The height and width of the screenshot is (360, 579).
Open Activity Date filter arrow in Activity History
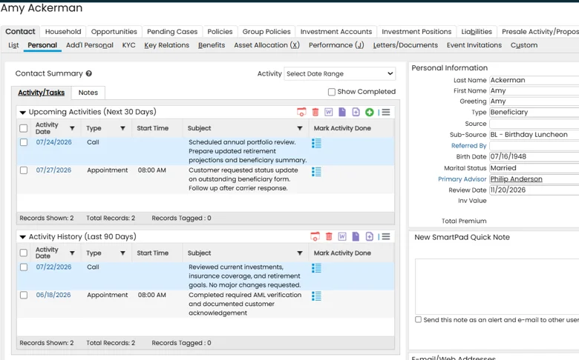72,253
